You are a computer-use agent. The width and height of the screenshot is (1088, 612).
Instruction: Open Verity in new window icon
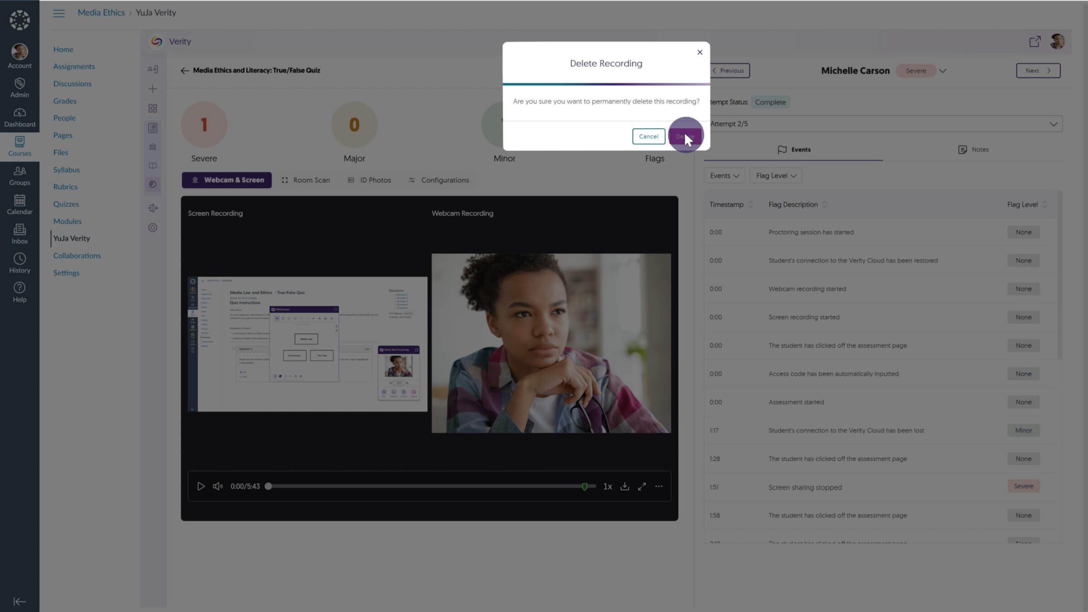(x=1035, y=42)
